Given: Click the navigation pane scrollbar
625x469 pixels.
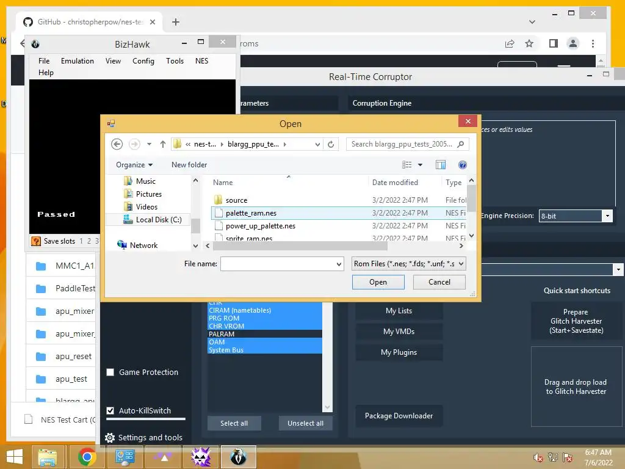Looking at the screenshot, I should point(195,226).
